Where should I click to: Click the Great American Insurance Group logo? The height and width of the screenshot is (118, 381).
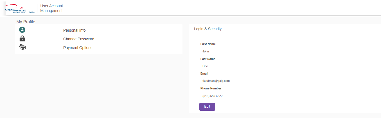point(16,9)
